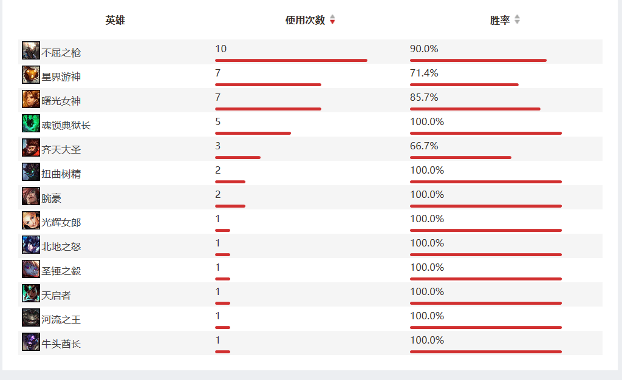622x380 pixels.
Task: Click the 牛头酋长 hero portrait
Action: pos(31,342)
